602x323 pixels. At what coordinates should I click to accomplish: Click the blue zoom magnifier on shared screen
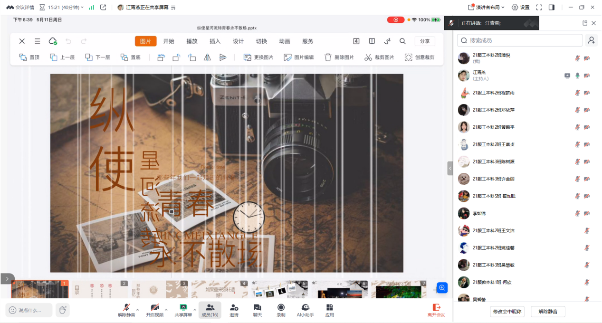(442, 287)
